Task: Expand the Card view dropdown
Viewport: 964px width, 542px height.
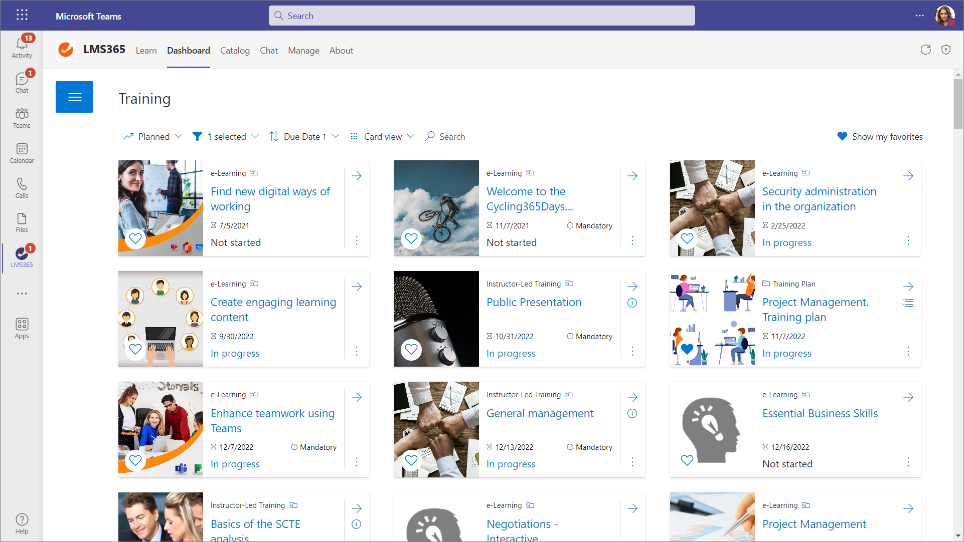Action: 382,136
